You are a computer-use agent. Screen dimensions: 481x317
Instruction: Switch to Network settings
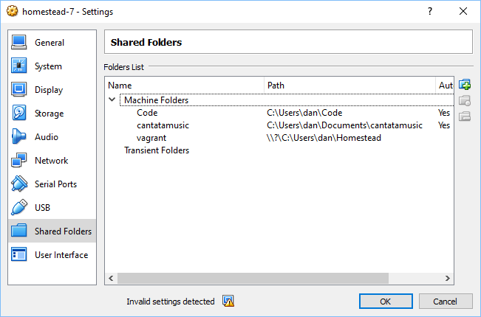[51, 161]
